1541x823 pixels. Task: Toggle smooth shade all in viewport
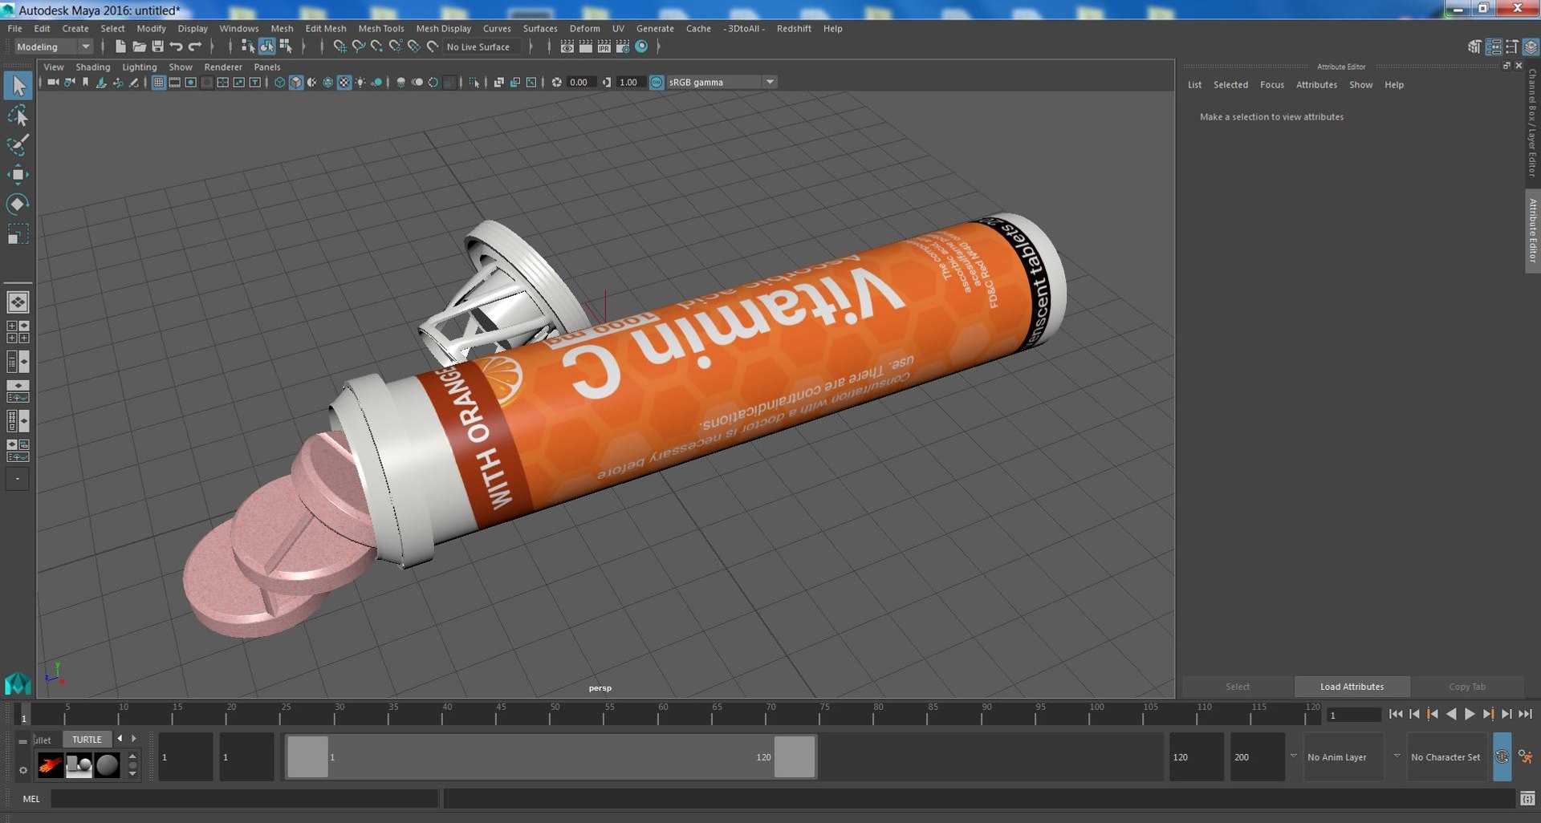296,83
